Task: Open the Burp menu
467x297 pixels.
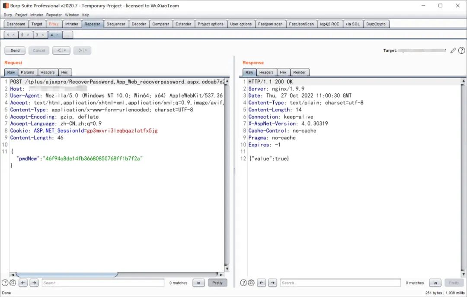Action: pyautogui.click(x=8, y=15)
